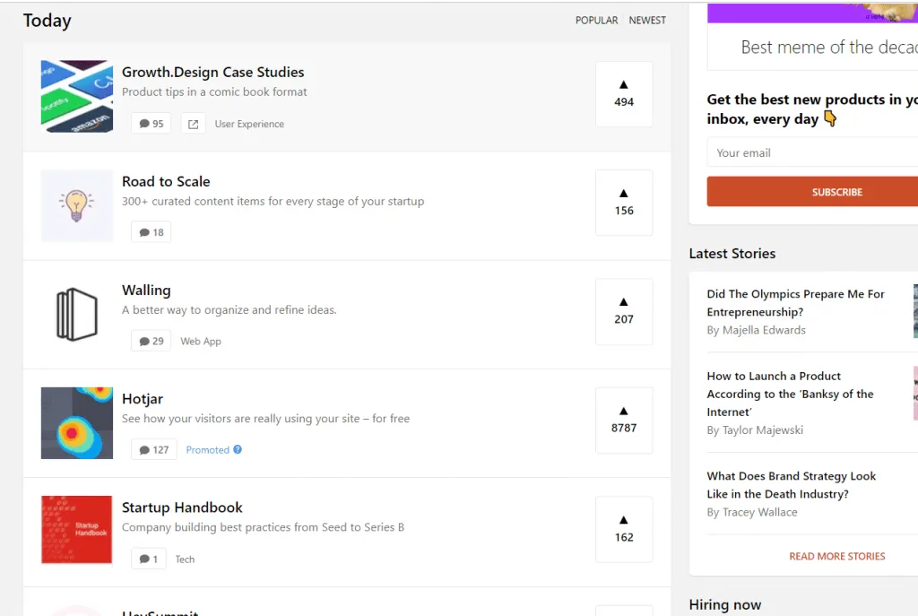Open story What Does Brand Strategy Look Like

click(x=792, y=485)
